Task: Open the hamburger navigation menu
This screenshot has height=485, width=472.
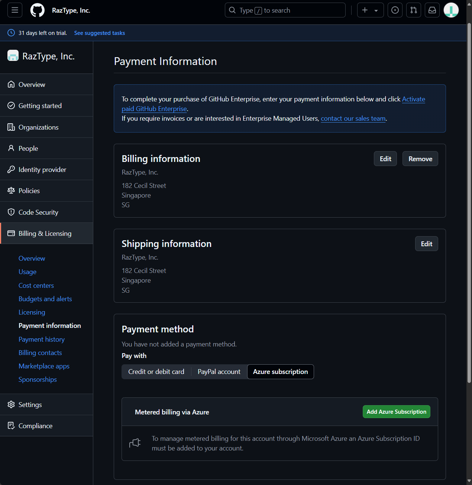Action: click(15, 10)
